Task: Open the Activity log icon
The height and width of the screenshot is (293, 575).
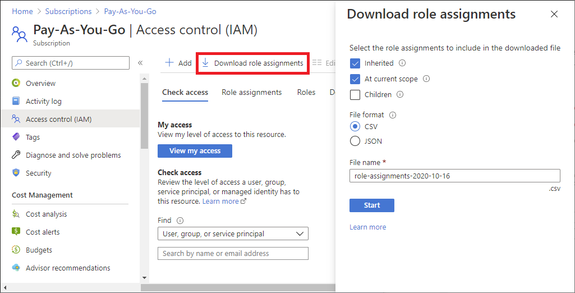Action: click(16, 101)
